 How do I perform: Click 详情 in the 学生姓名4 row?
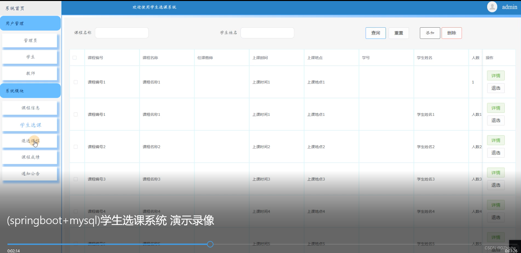tap(496, 205)
